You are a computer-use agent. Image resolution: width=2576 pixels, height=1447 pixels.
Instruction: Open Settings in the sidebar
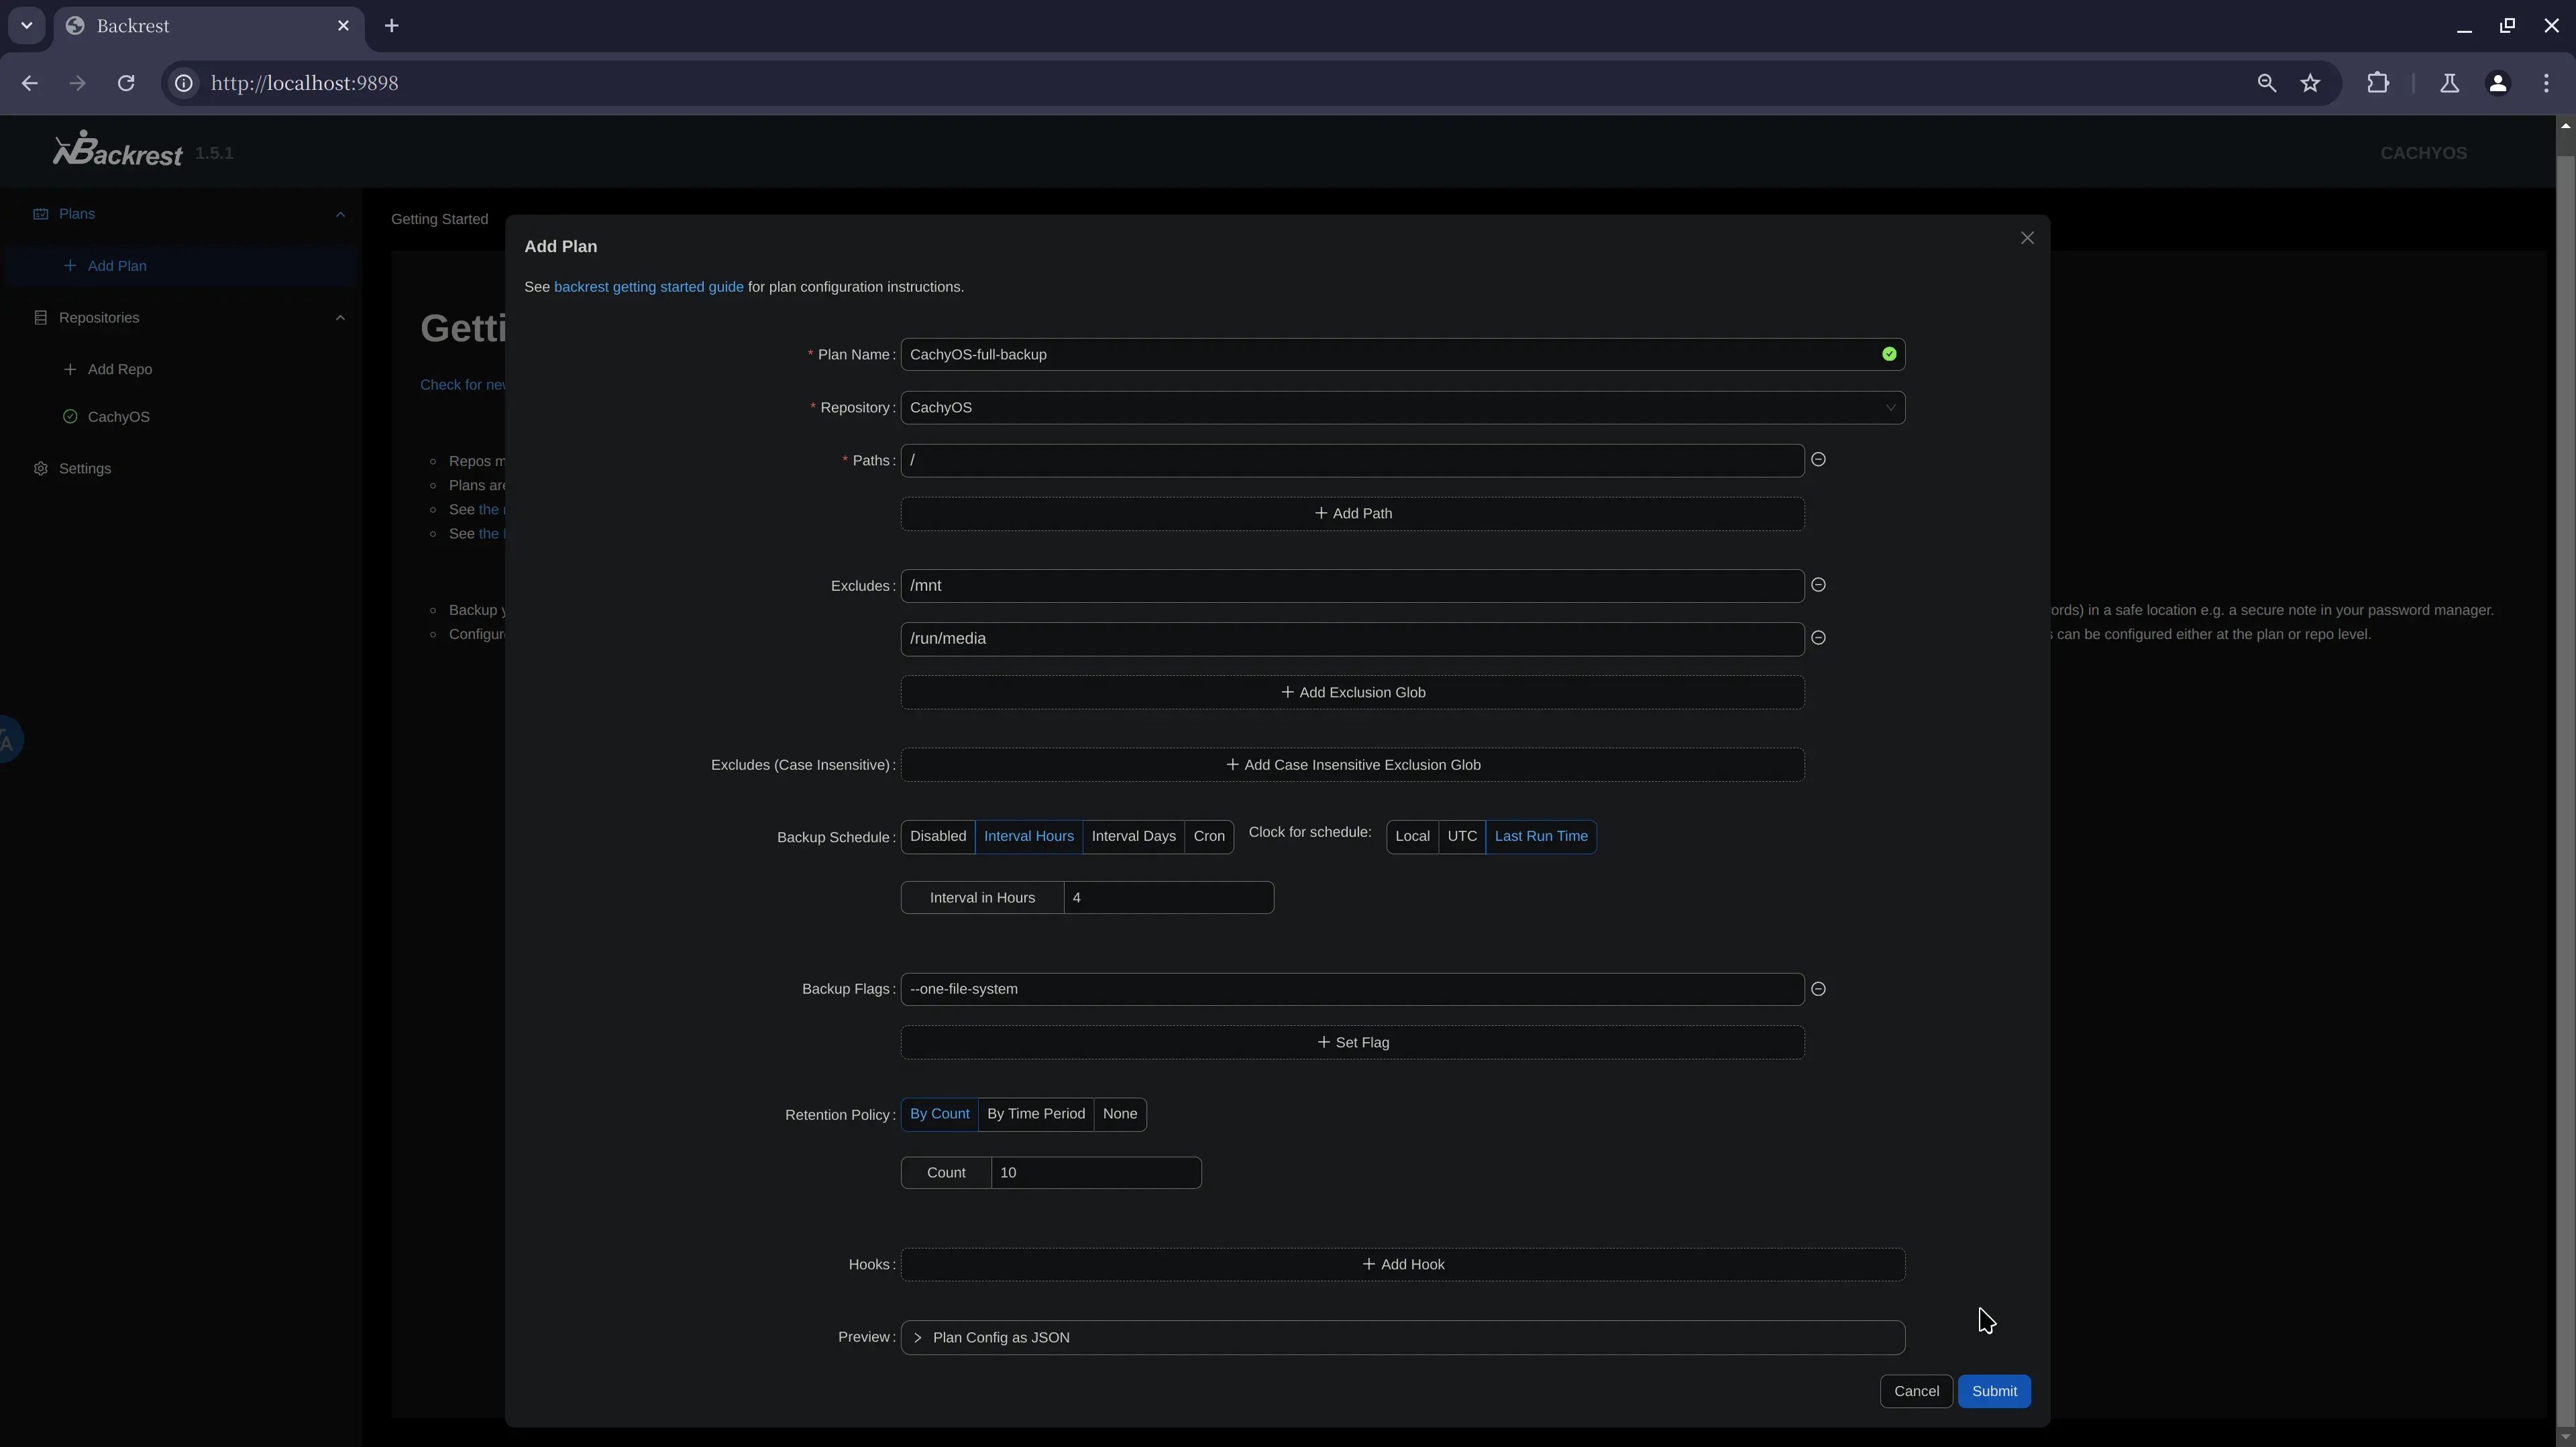pyautogui.click(x=85, y=469)
